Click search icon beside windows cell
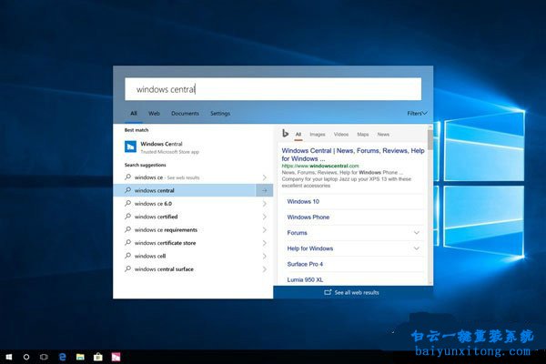Screen dimensions: 546x364 pos(127,256)
